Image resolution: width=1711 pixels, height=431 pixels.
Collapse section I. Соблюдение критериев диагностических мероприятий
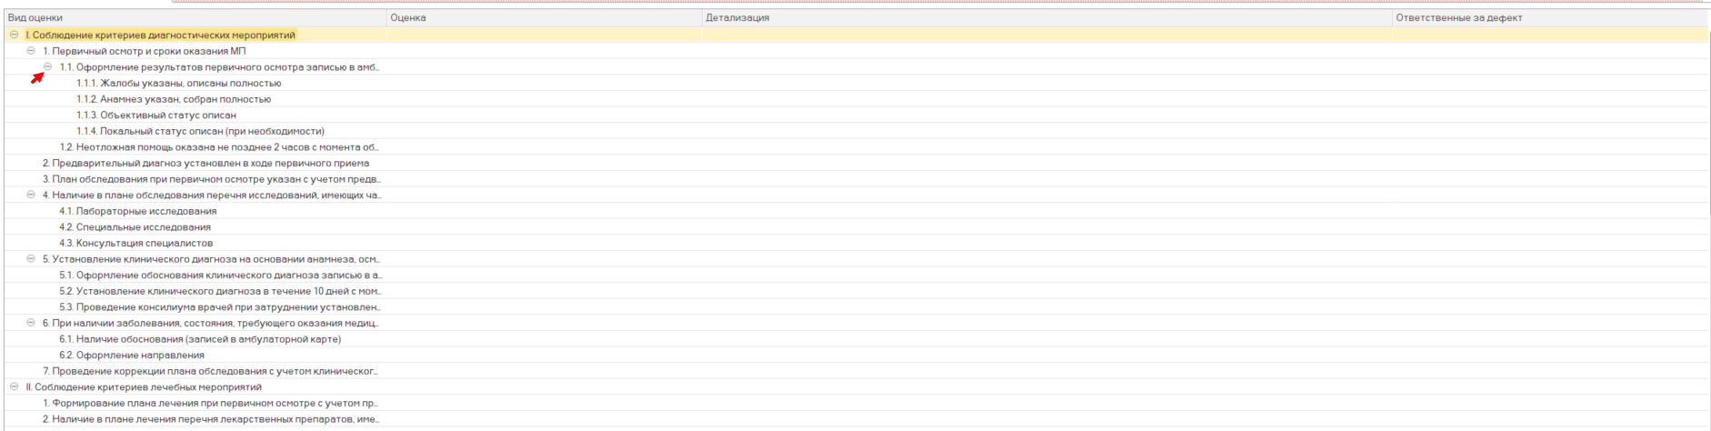(14, 35)
